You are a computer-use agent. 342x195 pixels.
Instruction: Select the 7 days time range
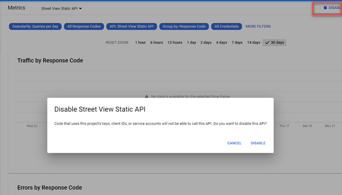pyautogui.click(x=237, y=42)
